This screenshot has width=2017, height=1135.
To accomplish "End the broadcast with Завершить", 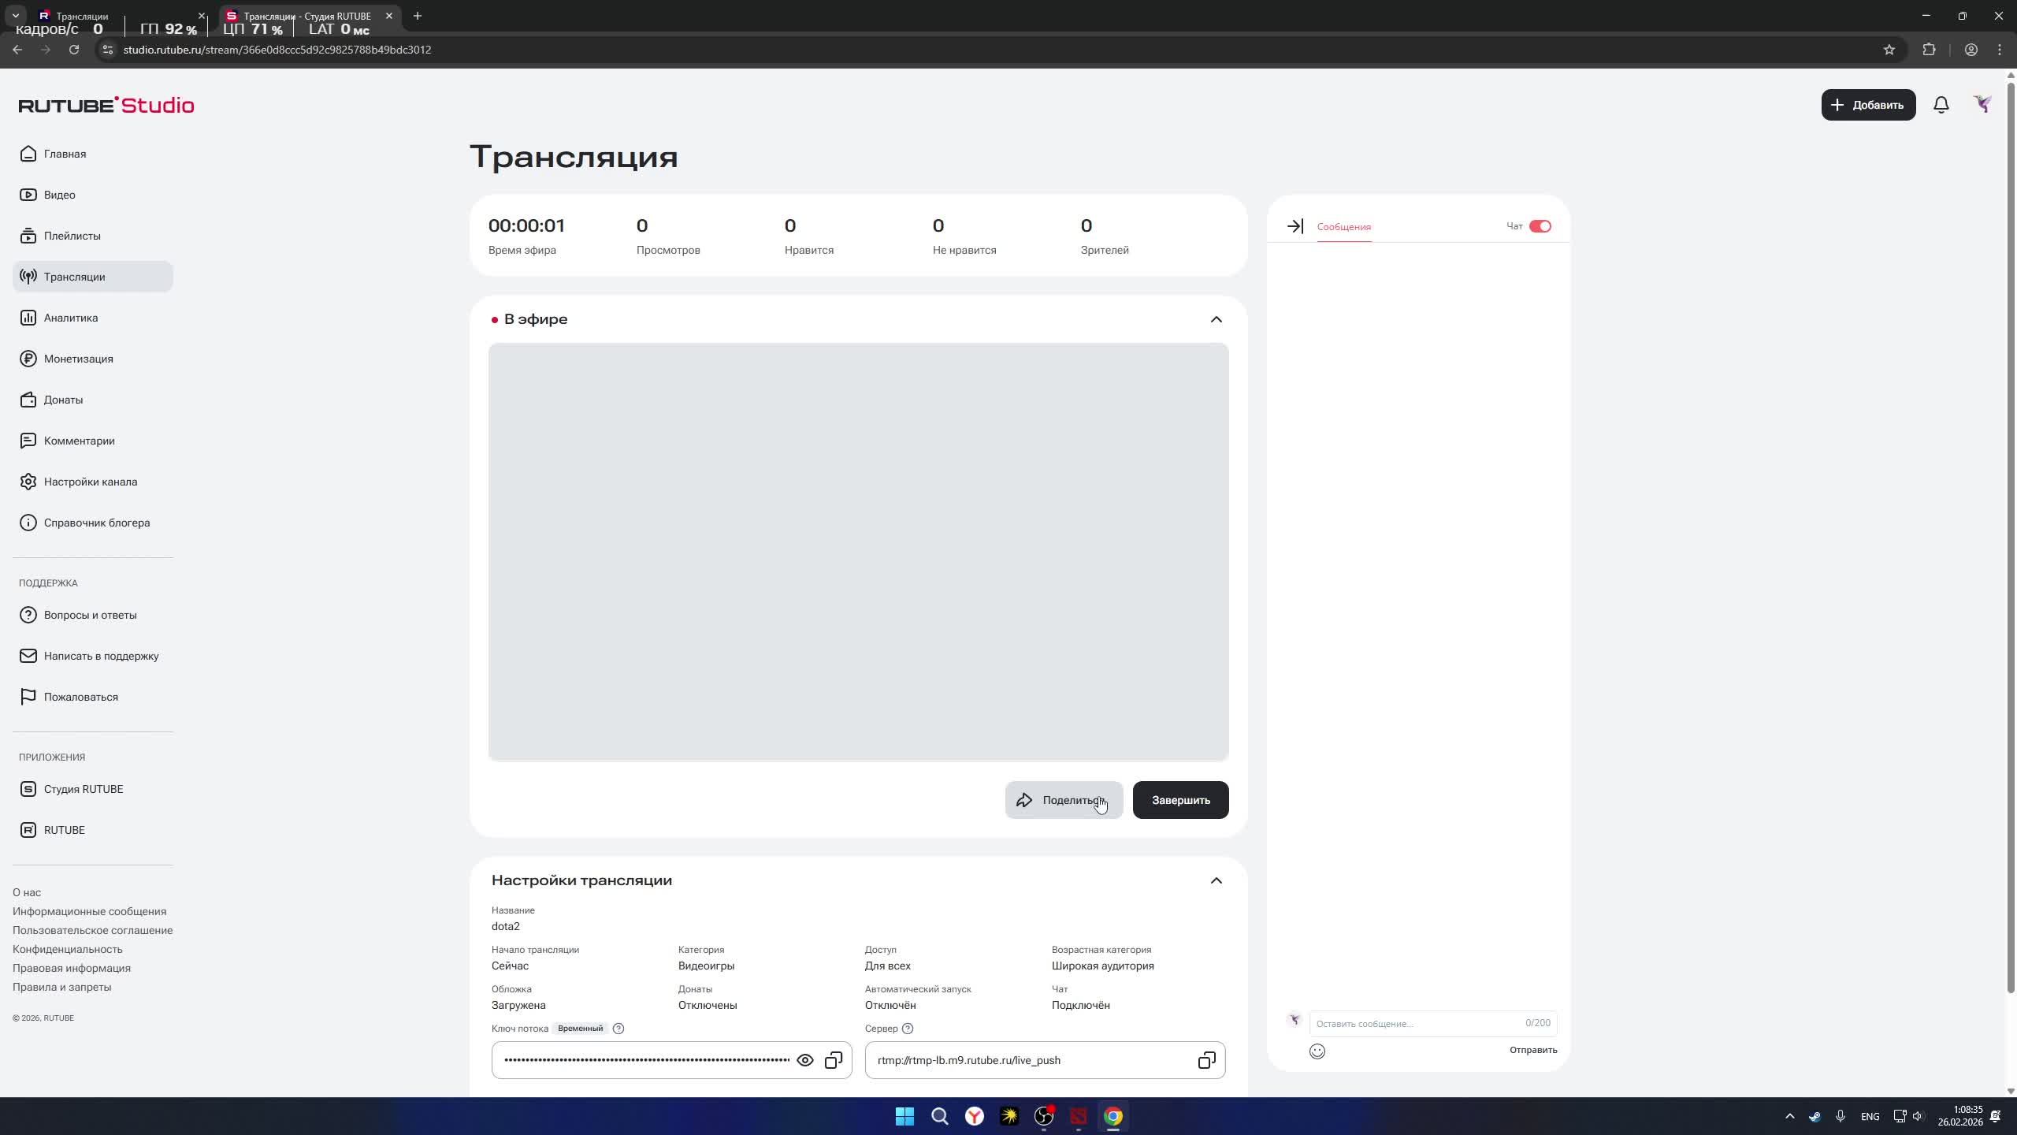I will [x=1179, y=799].
